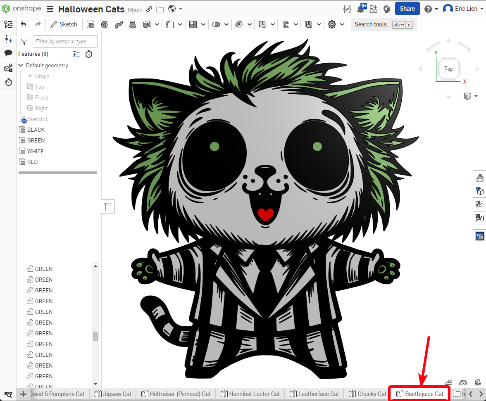
Task: Open the view cube options dropdown
Action: pyautogui.click(x=476, y=96)
